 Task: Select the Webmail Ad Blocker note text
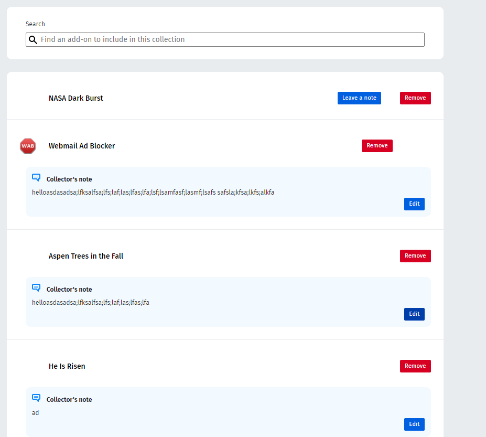(x=153, y=193)
